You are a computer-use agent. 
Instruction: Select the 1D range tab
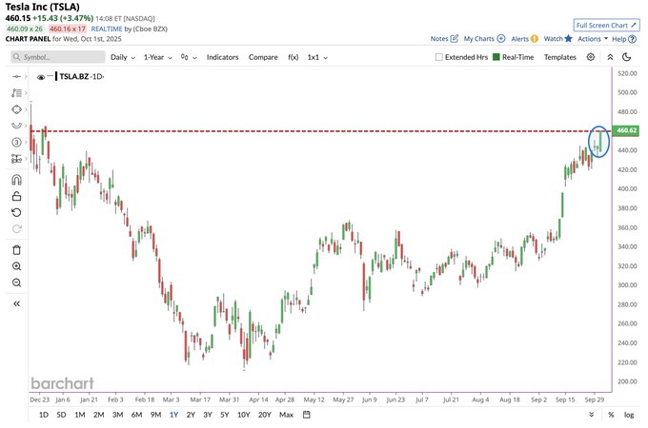click(x=44, y=415)
